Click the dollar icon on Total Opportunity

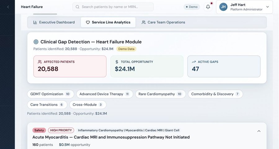[x=117, y=62]
